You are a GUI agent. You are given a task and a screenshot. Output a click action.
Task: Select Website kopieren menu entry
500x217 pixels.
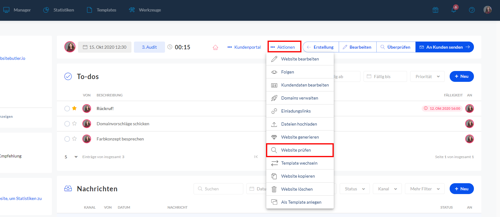coord(300,176)
